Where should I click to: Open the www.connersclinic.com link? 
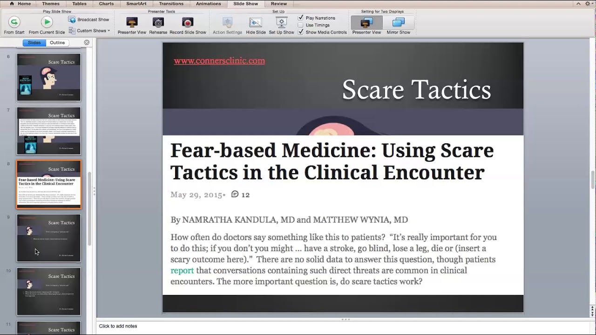[x=219, y=61]
